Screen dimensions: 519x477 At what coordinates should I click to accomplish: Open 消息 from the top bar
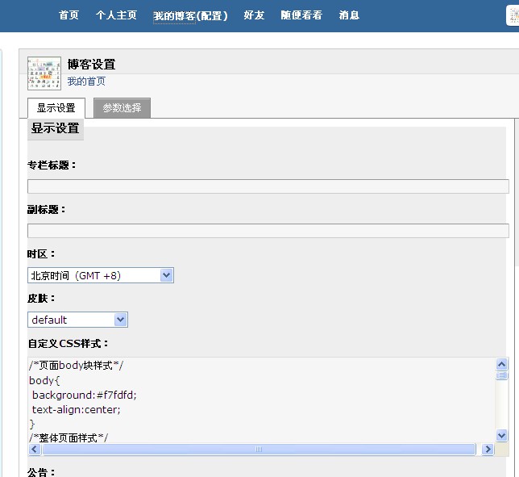tap(349, 15)
